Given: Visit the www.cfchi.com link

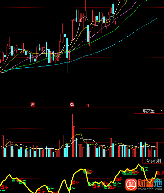Looking at the screenshot, I should click(150, 189).
